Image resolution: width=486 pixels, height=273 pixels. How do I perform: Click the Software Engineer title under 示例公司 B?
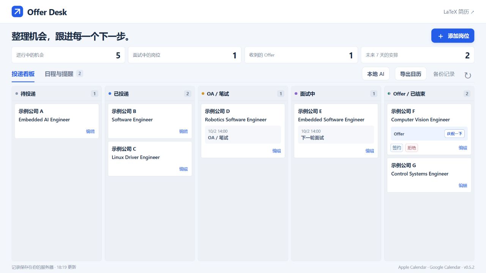pos(132,120)
